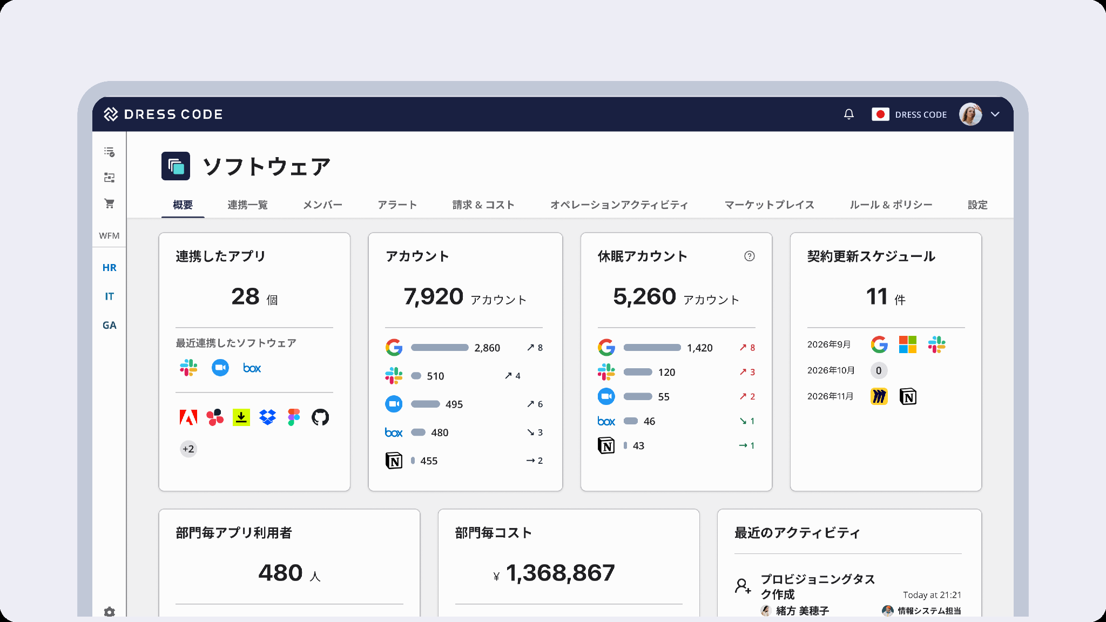
Task: Click the software page header icon
Action: pos(176,166)
